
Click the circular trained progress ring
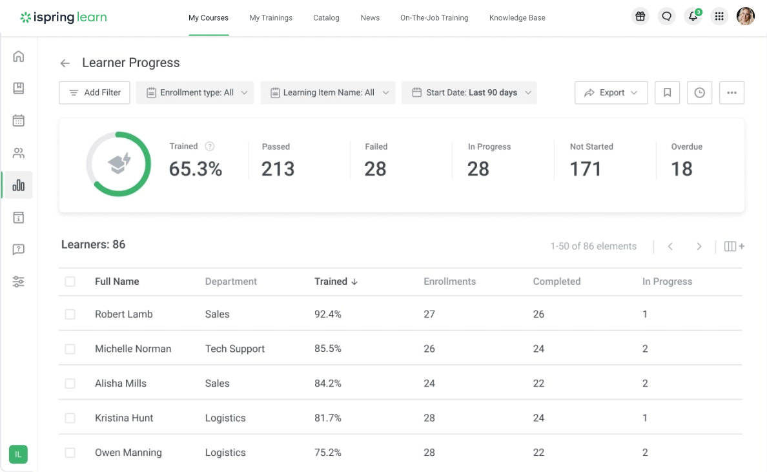point(118,164)
